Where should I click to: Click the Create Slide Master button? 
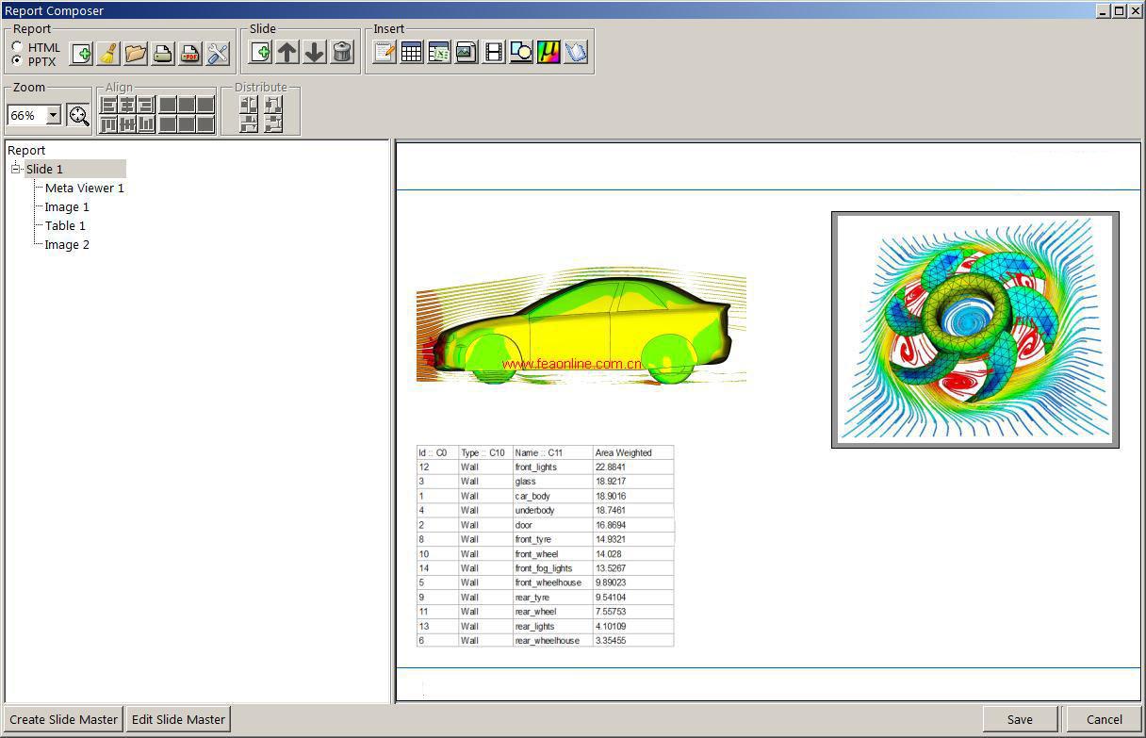63,719
